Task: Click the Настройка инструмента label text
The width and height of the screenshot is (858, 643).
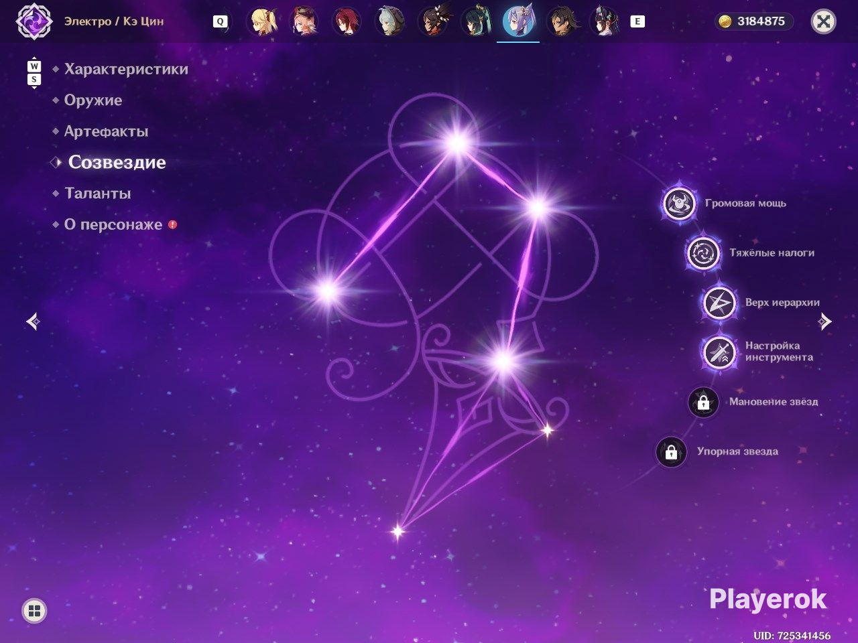Action: (x=779, y=352)
